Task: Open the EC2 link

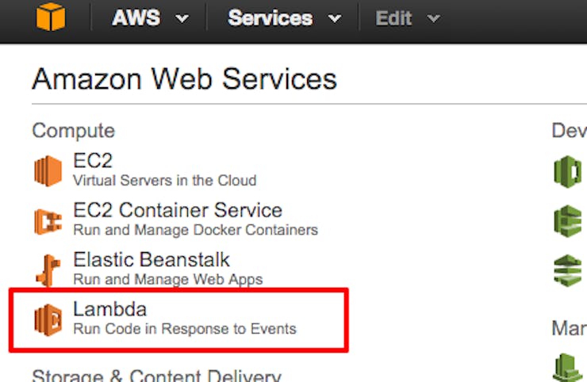Action: coord(93,161)
